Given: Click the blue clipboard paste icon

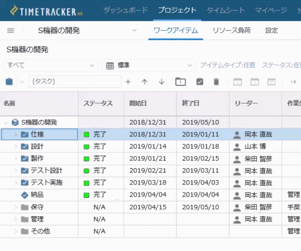Looking at the screenshot, I should [9, 82].
